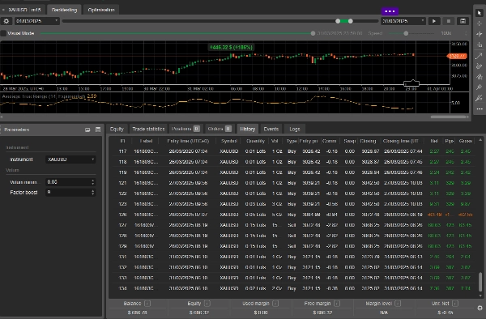The image size is (486, 319).
Task: Sort by the Net column header
Action: click(x=434, y=141)
